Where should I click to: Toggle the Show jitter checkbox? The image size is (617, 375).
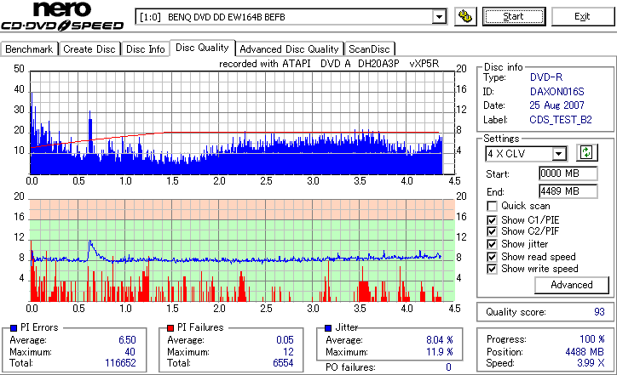coord(492,244)
